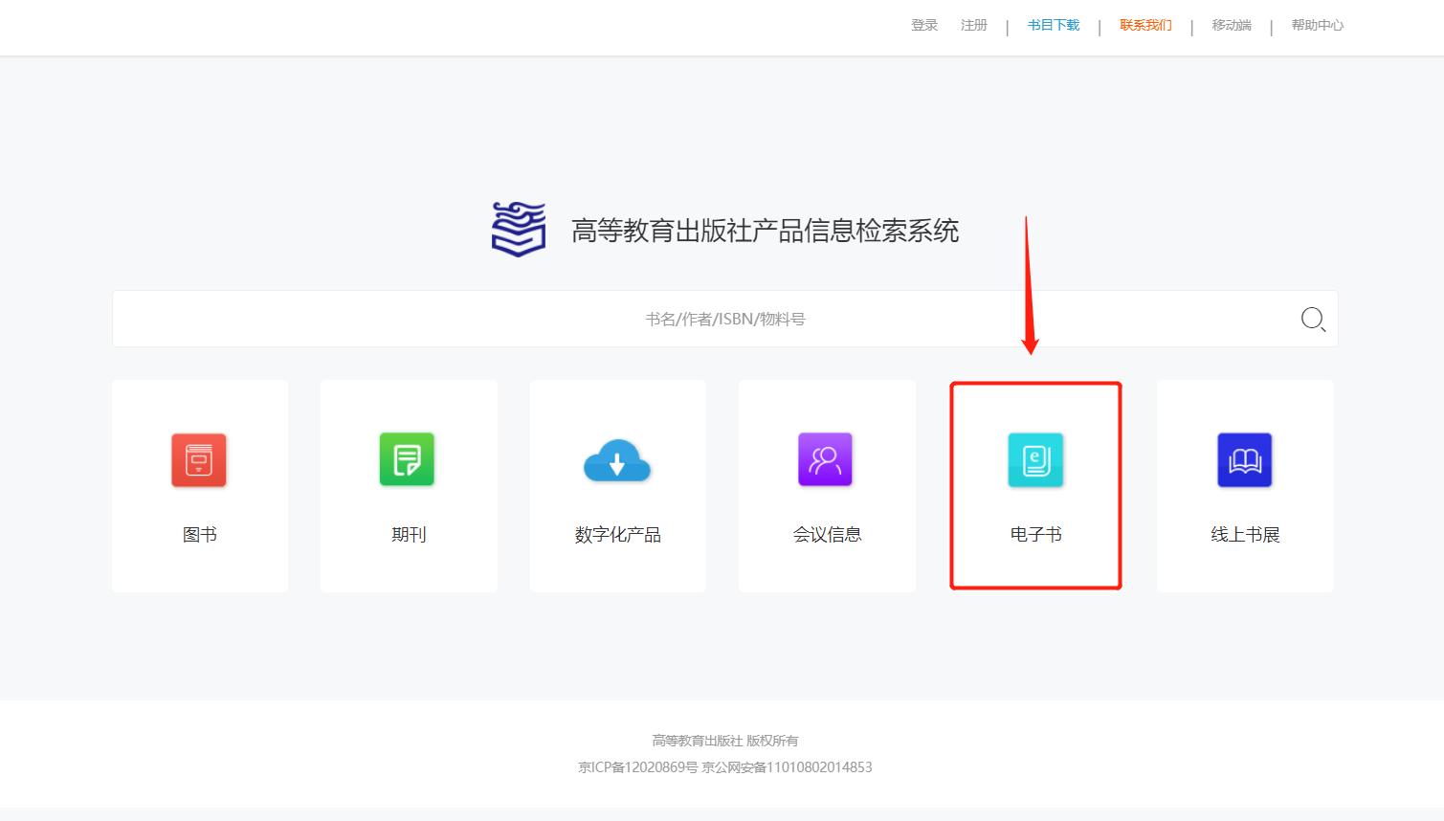Select the 图书 (Books) category icon

[199, 459]
